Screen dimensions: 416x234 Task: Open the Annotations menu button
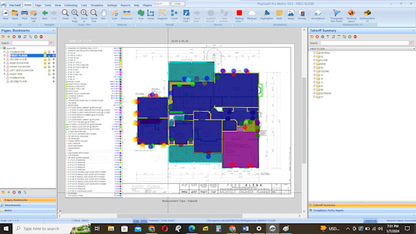(x=318, y=15)
